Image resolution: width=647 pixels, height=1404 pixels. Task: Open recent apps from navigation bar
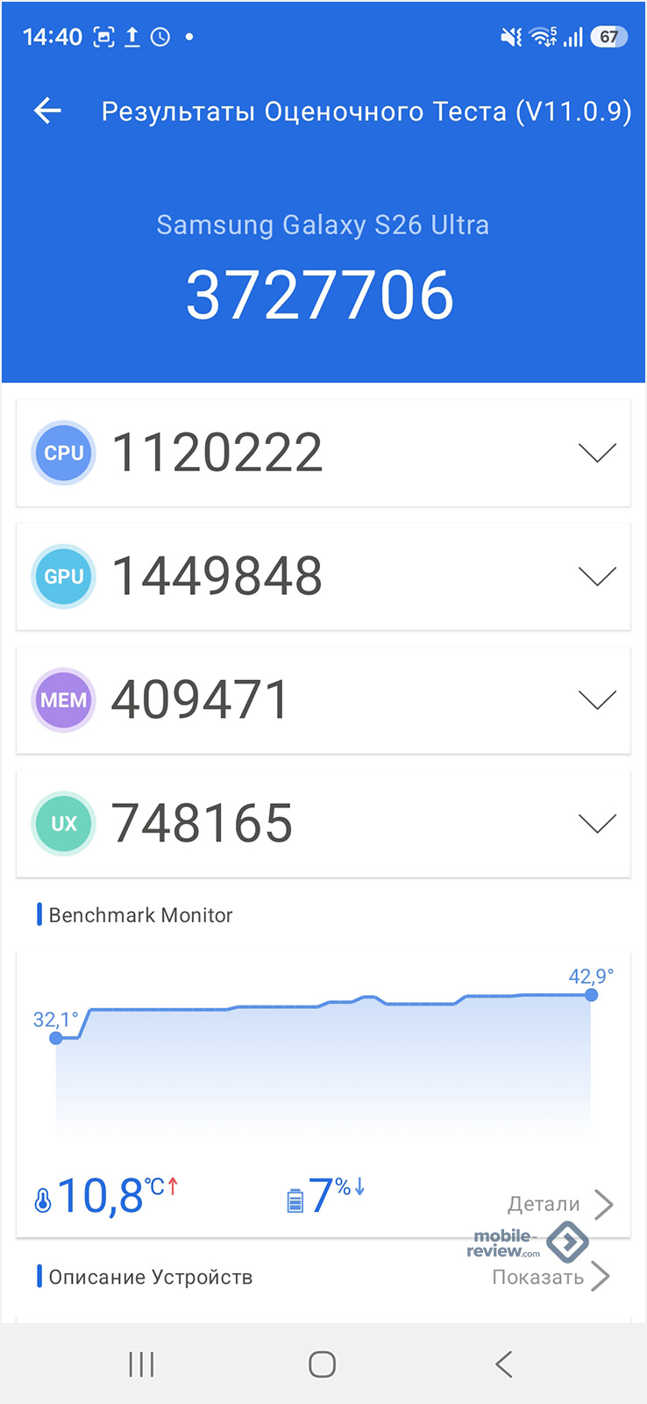(x=141, y=1365)
